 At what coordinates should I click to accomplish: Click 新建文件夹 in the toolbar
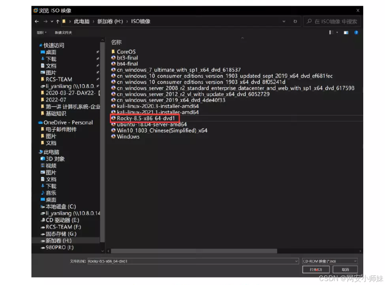click(x=63, y=33)
